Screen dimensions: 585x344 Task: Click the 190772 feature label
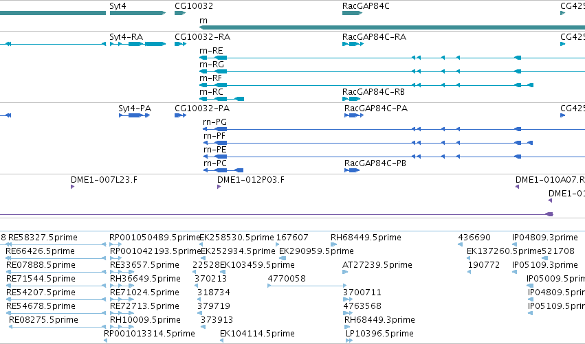[x=483, y=265]
